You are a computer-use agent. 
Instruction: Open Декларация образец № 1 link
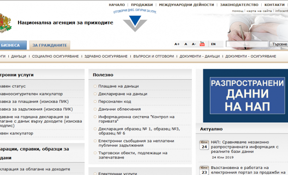pos(139,131)
